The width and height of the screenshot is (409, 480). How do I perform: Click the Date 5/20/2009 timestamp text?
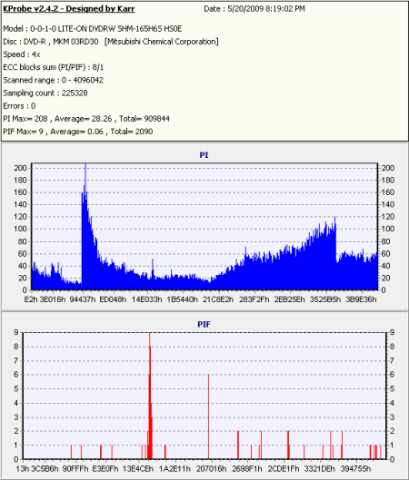[x=254, y=9]
